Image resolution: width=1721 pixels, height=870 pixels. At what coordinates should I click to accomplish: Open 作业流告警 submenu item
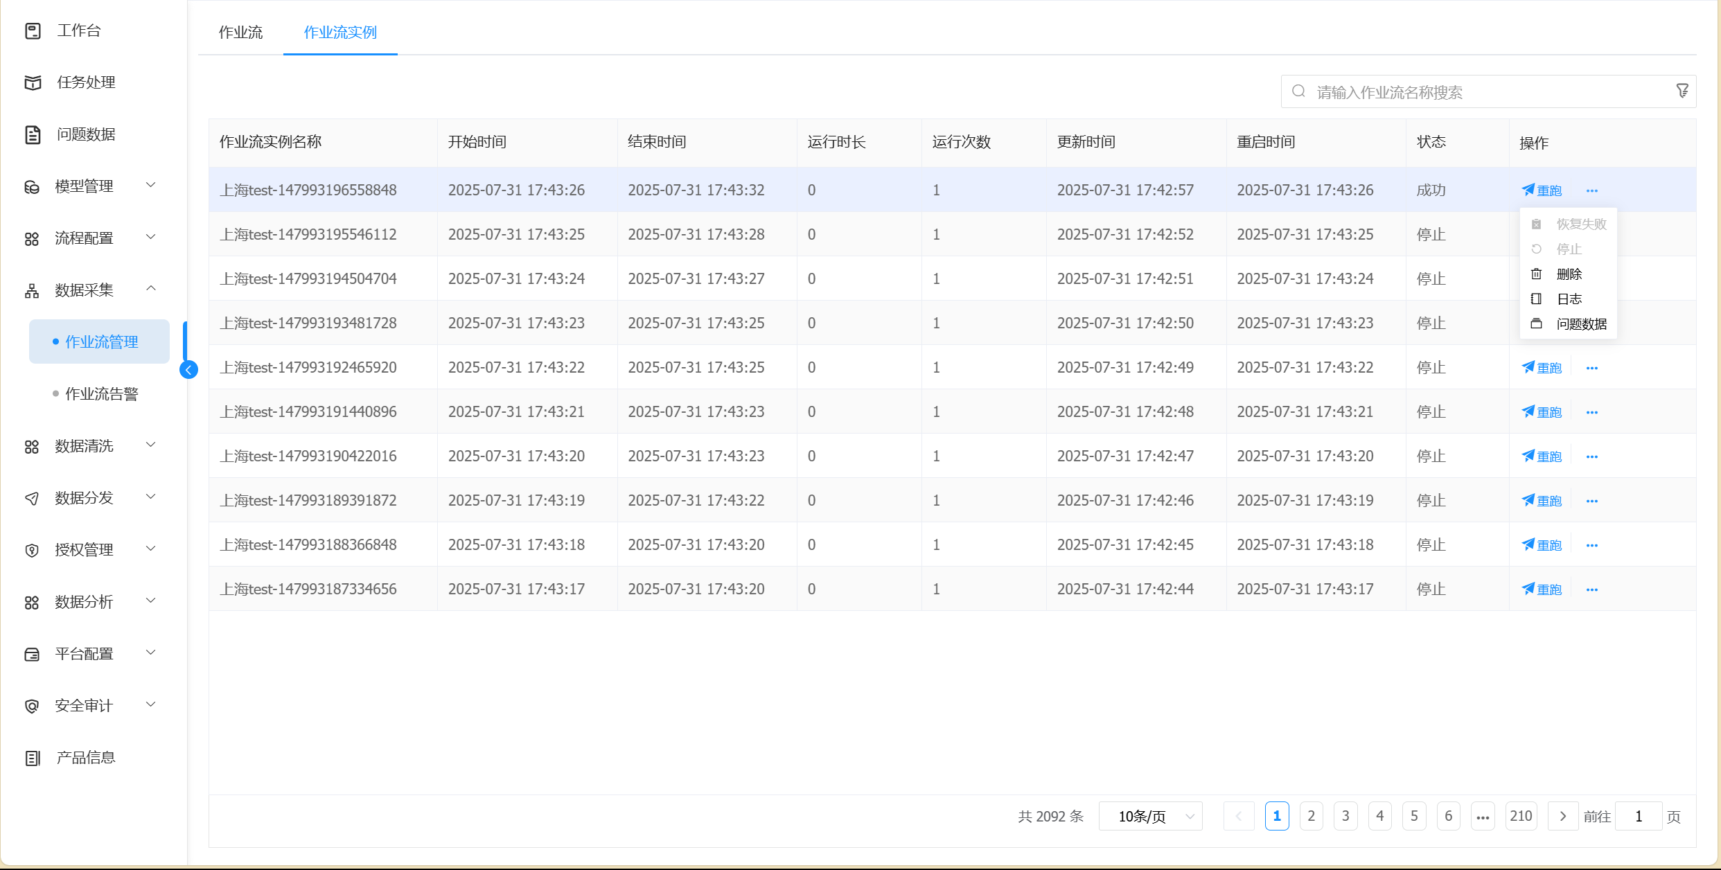pos(101,394)
